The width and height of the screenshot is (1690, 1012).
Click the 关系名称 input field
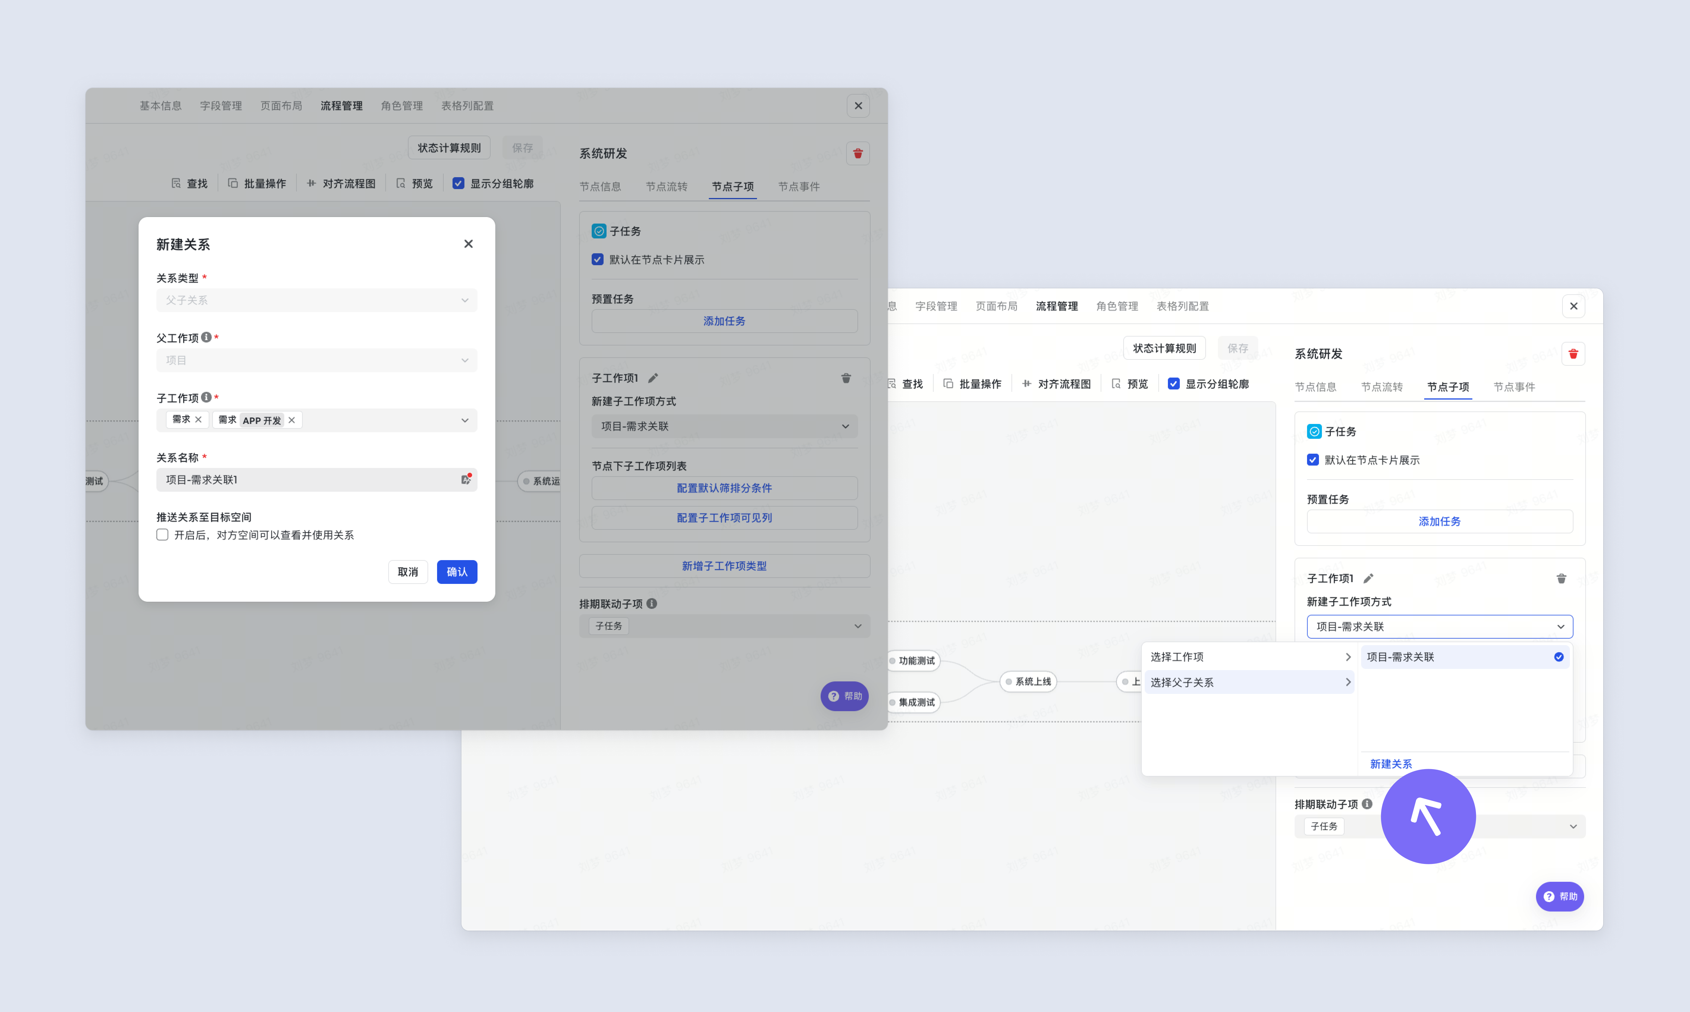coord(316,480)
